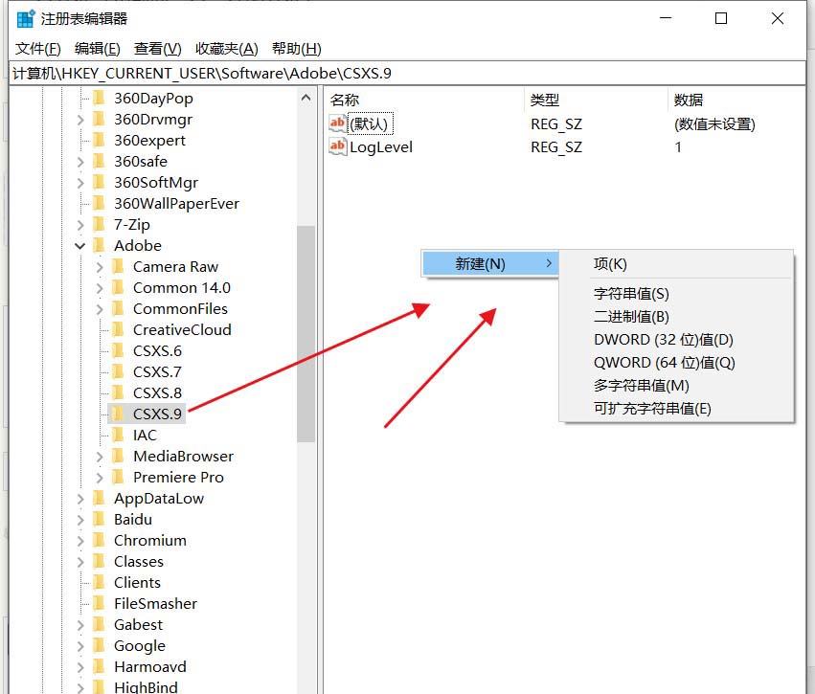
Task: Collapse the Adobe tree node
Action: pyautogui.click(x=80, y=246)
